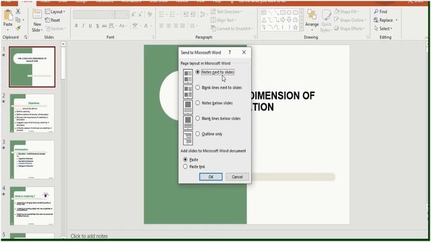Viewport: 431px width, 242px height.
Task: Click the Format Painter brush icon
Action: tap(18, 28)
